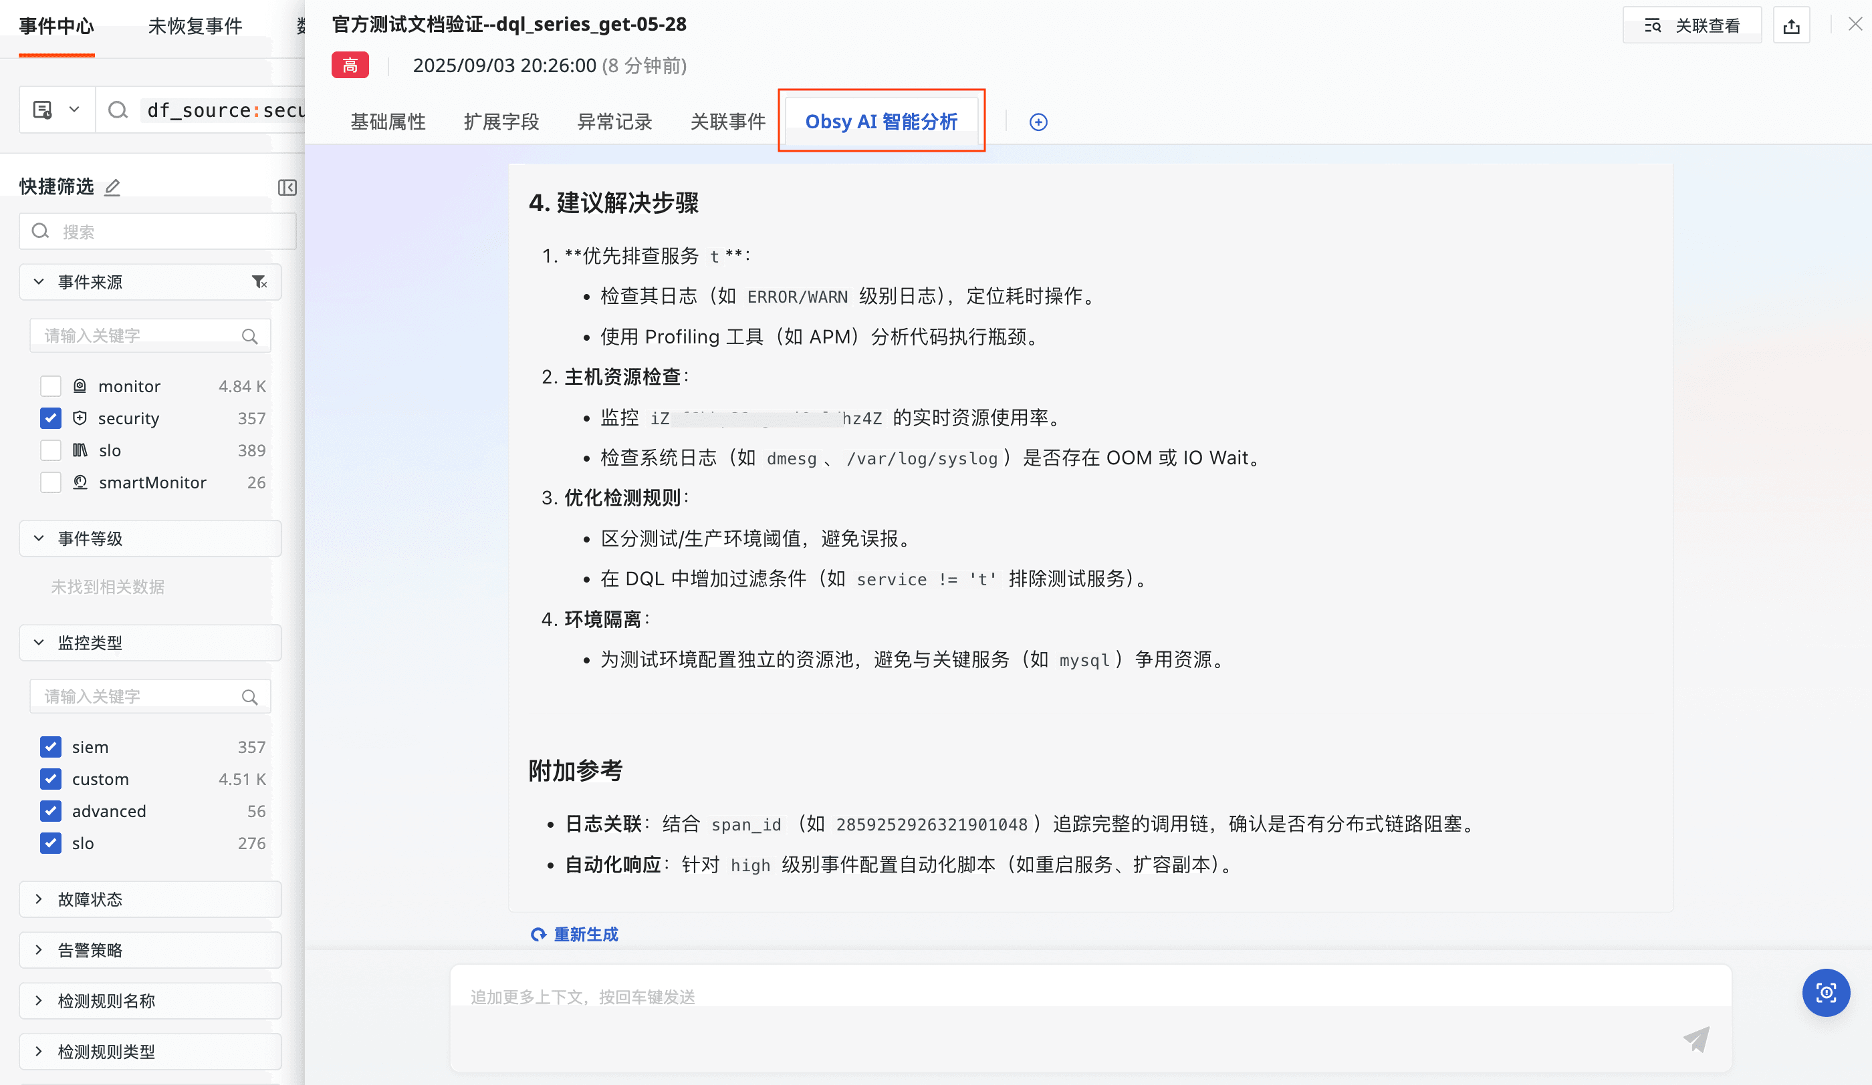Open the 基础属性 tab

[388, 122]
